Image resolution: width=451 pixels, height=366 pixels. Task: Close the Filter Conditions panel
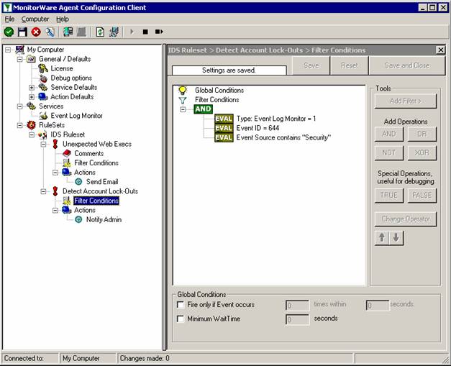pyautogui.click(x=440, y=50)
